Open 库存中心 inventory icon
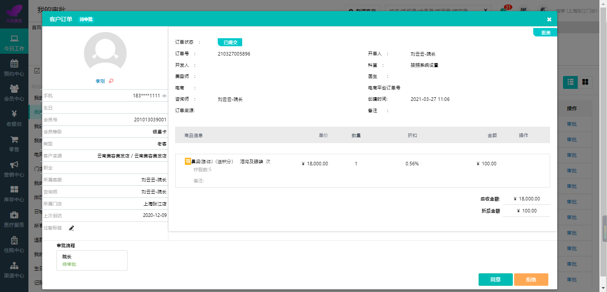The width and height of the screenshot is (607, 292). [14, 189]
